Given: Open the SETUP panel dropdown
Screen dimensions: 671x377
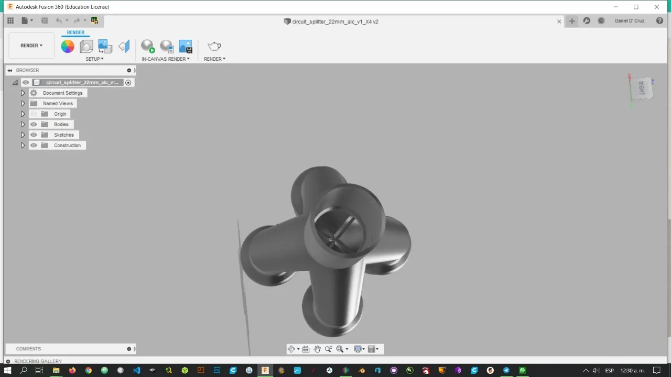Looking at the screenshot, I should pos(95,59).
